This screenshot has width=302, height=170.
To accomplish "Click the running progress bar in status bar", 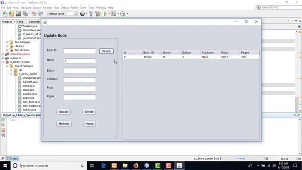I will click(242, 159).
